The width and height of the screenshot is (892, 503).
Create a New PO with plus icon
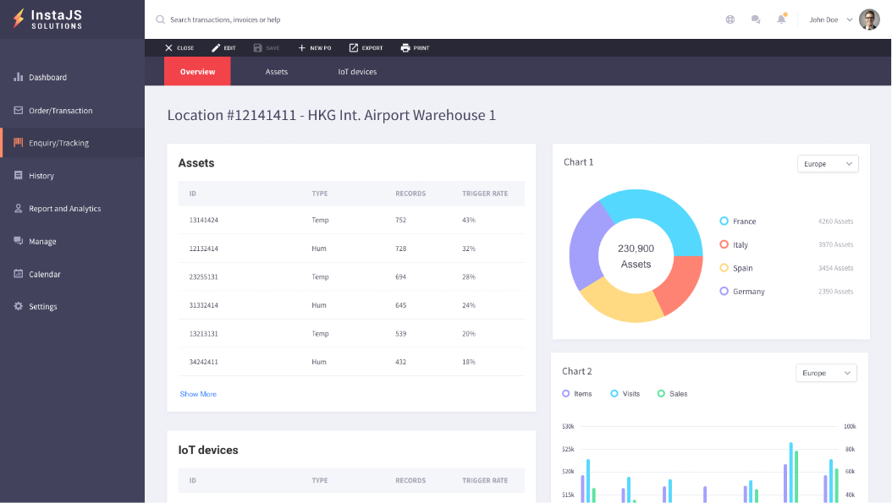point(302,48)
